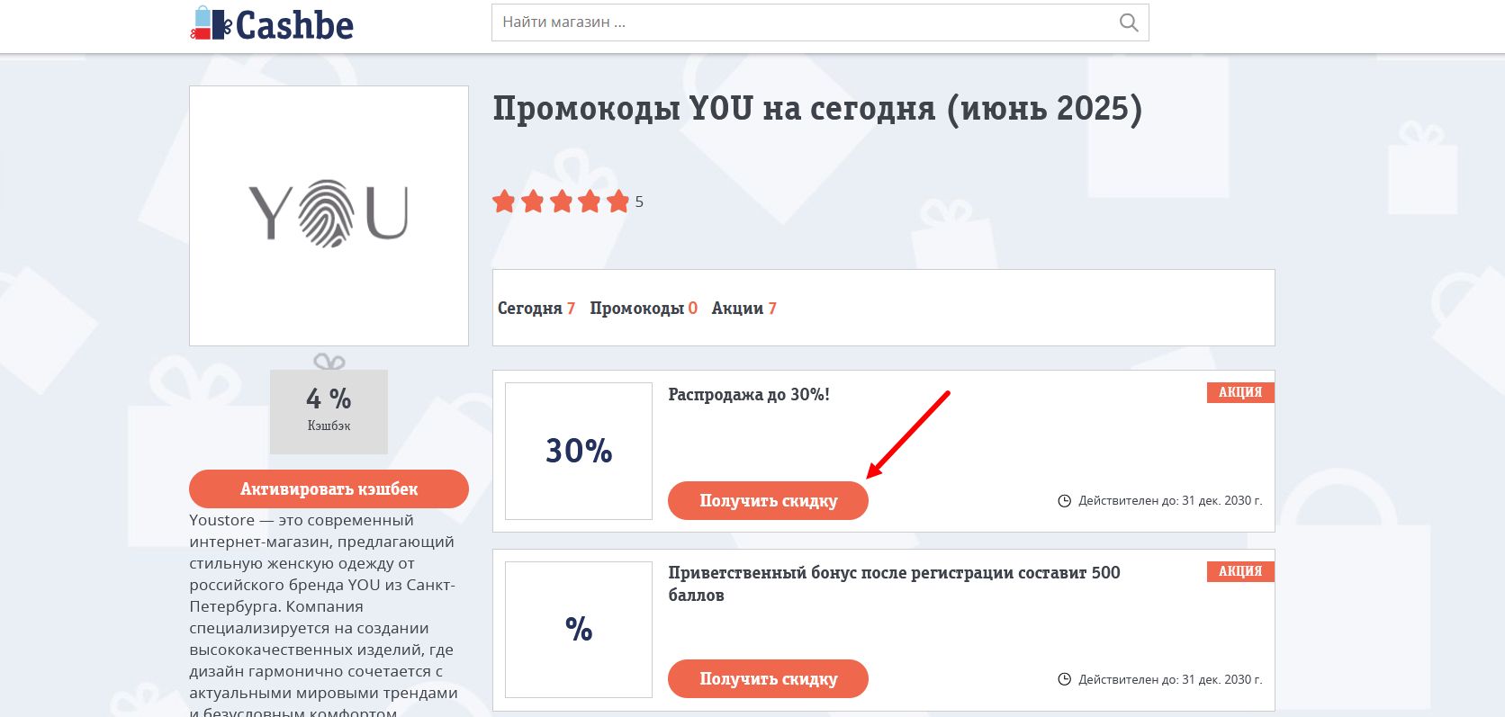1505x717 pixels.
Task: Select the "Промокоды 0" tab
Action: [644, 308]
